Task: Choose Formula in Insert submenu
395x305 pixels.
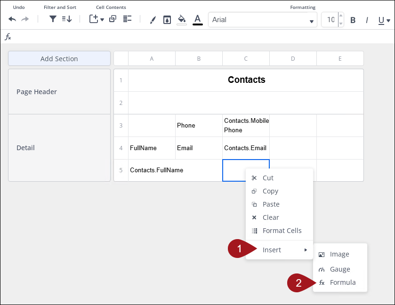Action: pos(340,282)
